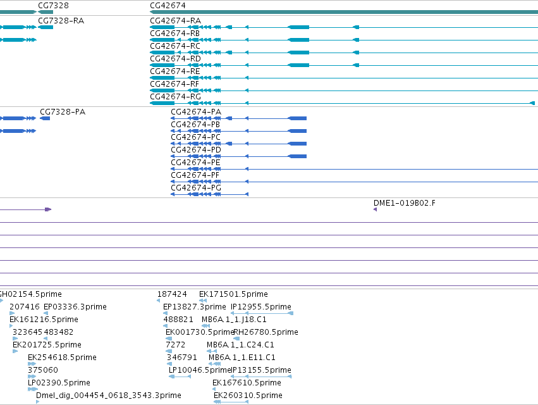Click the EK201725.5prime EST label
The image size is (538, 405).
click(47, 345)
